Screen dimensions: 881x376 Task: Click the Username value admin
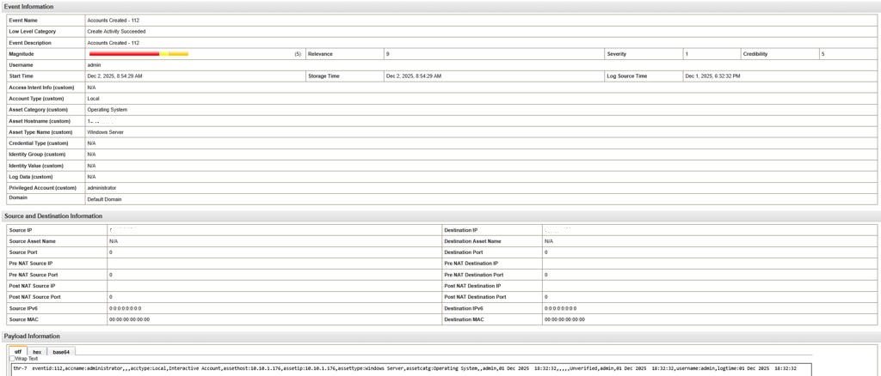(95, 65)
